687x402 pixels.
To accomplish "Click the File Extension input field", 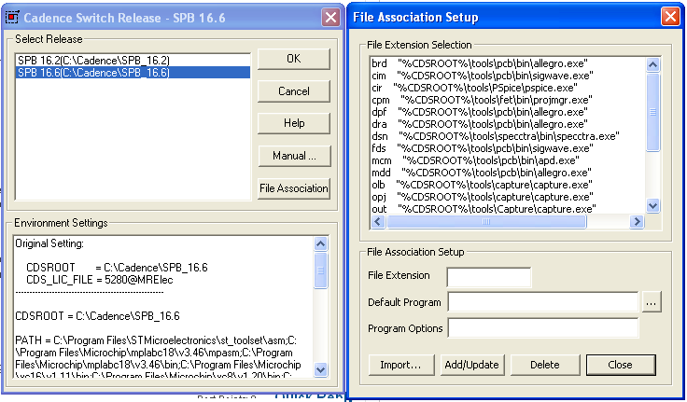I will [x=488, y=276].
